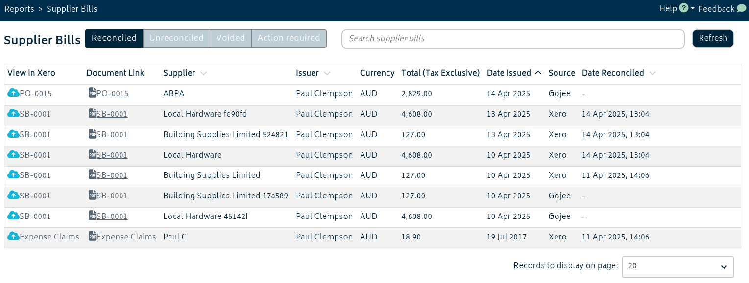Open the records per page dropdown
Screen dimensions: 749x283
coord(677,266)
